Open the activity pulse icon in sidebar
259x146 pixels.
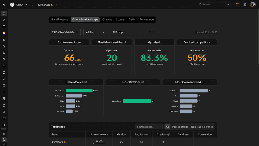pos(4,46)
